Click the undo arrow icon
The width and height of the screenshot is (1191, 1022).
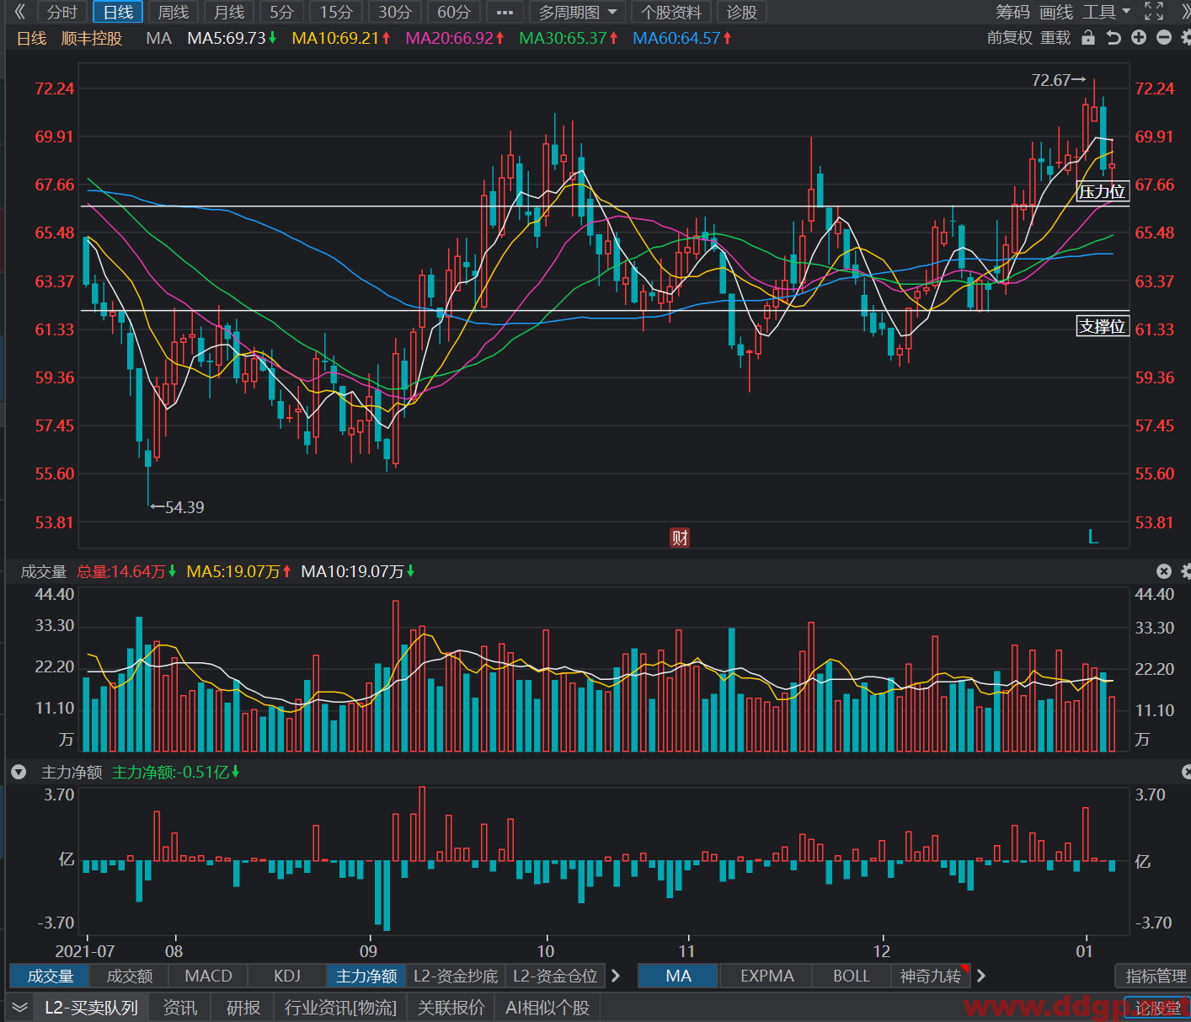click(1114, 38)
